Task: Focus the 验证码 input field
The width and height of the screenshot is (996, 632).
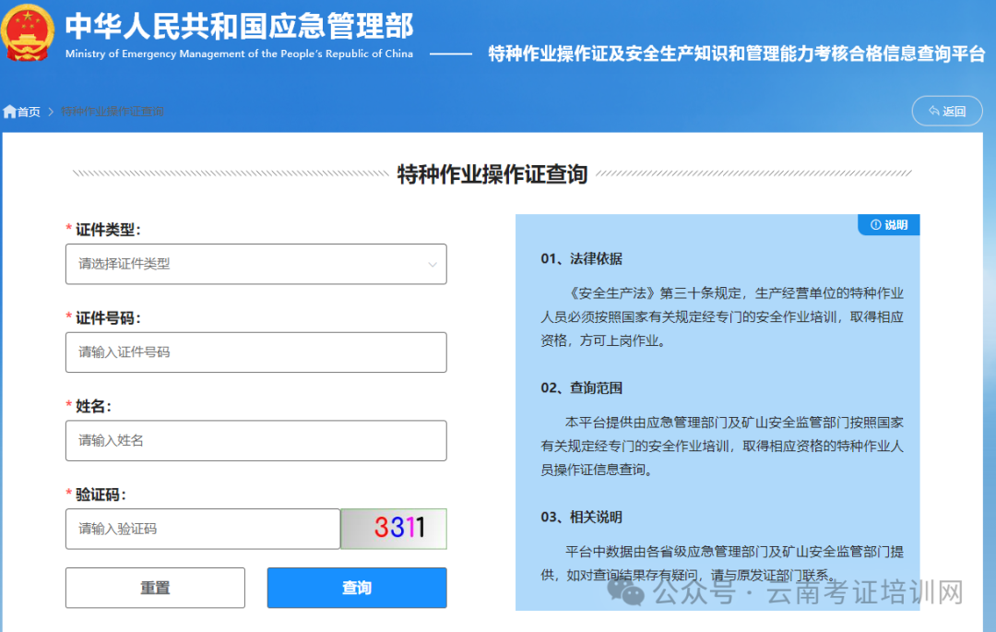Action: (x=203, y=529)
